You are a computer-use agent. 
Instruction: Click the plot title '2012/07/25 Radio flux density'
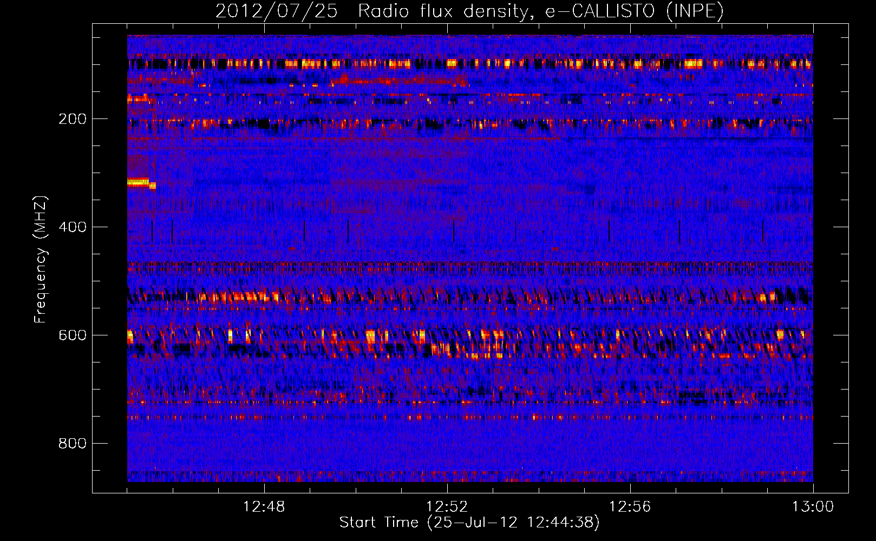click(x=469, y=11)
